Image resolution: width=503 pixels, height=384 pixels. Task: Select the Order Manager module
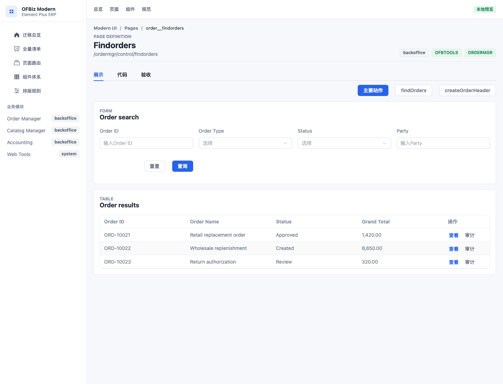pyautogui.click(x=43, y=119)
